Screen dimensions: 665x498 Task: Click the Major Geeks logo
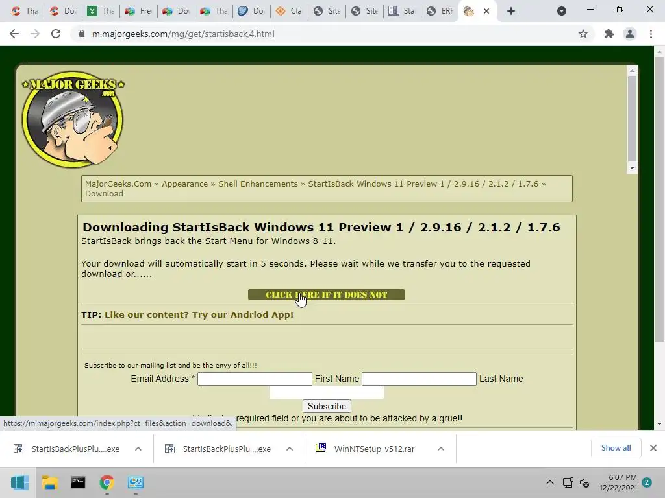point(73,119)
